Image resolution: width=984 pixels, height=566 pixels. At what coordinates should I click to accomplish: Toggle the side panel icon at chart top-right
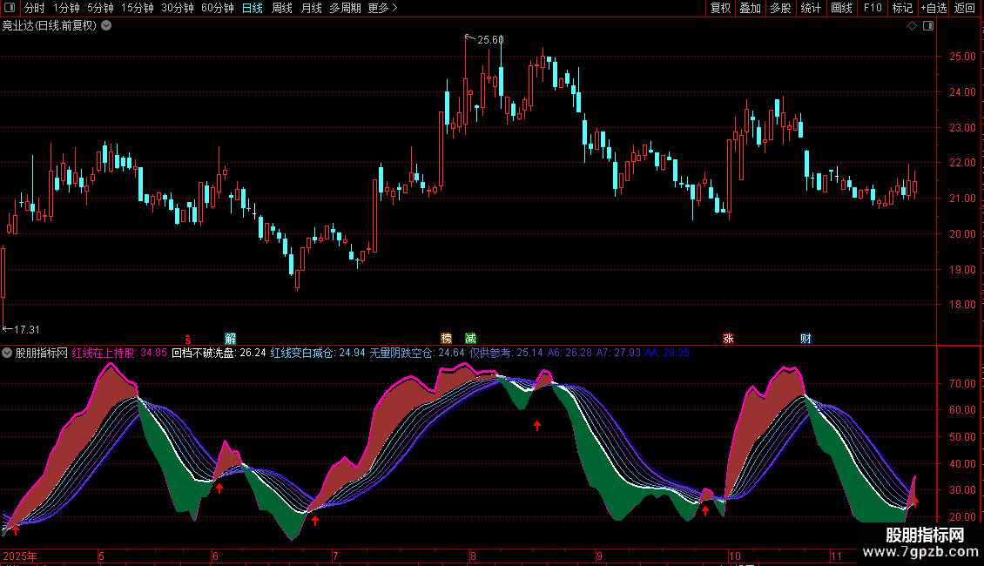(x=928, y=26)
